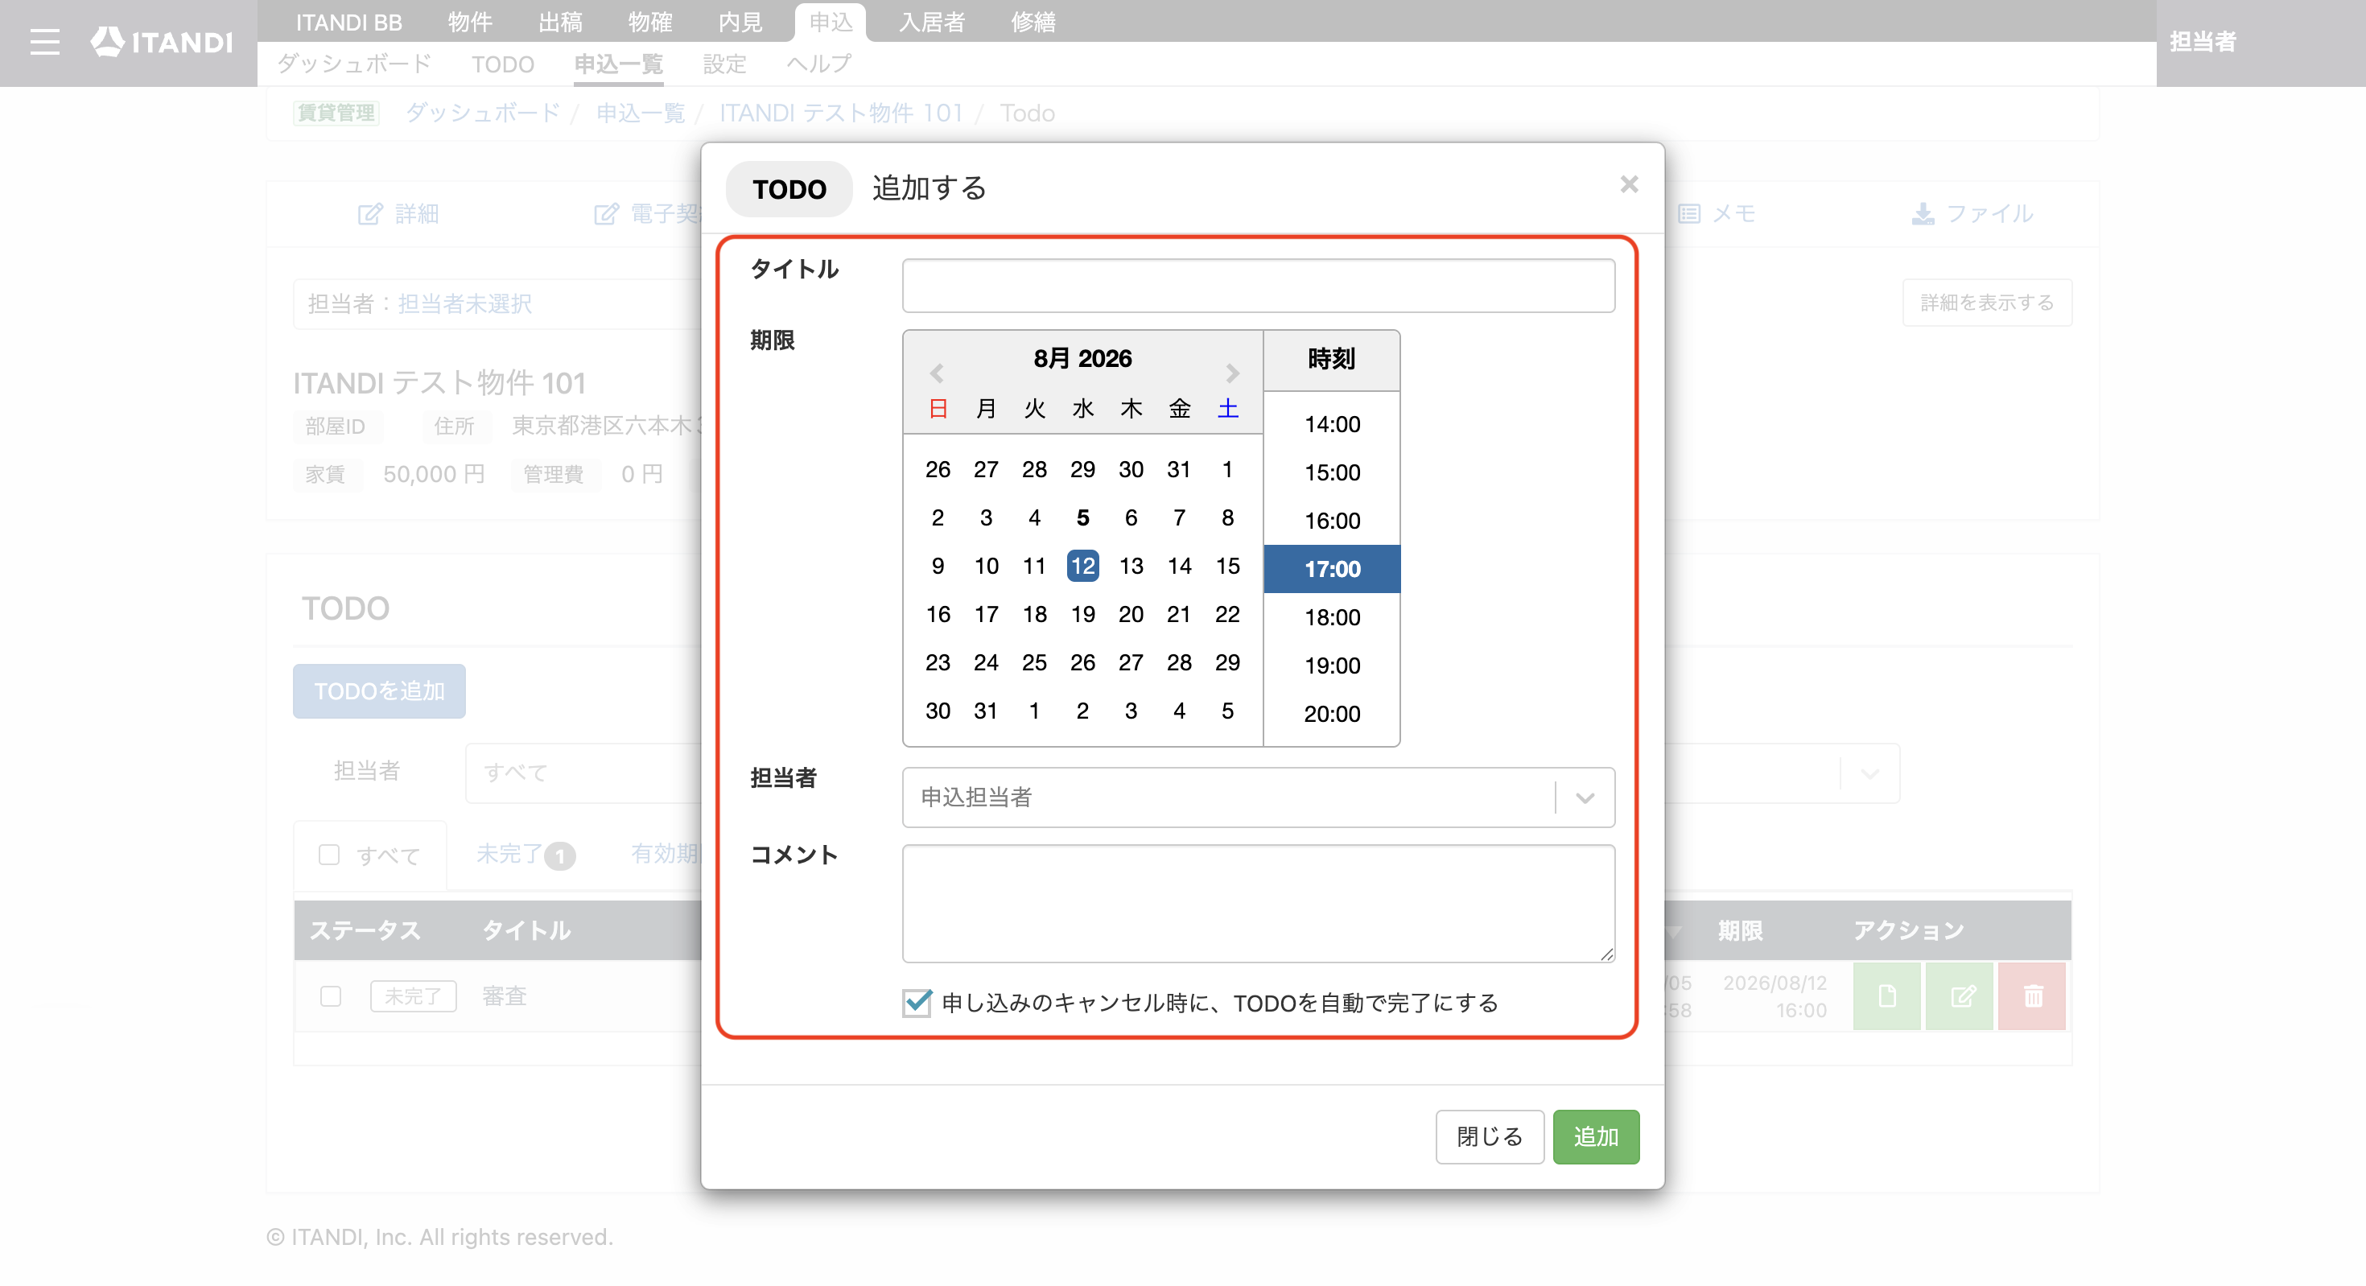
Task: Go to previous month in calendar
Action: (936, 373)
